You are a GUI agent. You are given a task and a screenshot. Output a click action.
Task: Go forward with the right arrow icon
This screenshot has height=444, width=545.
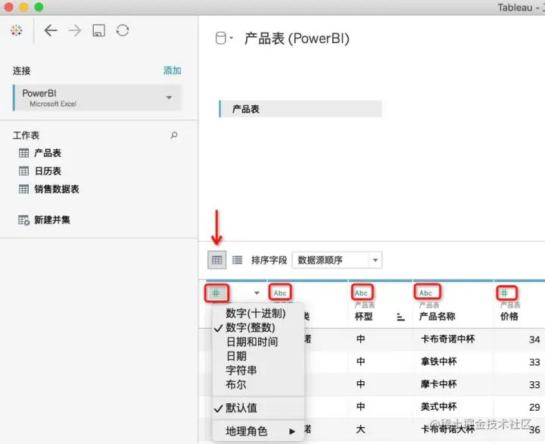click(x=75, y=30)
